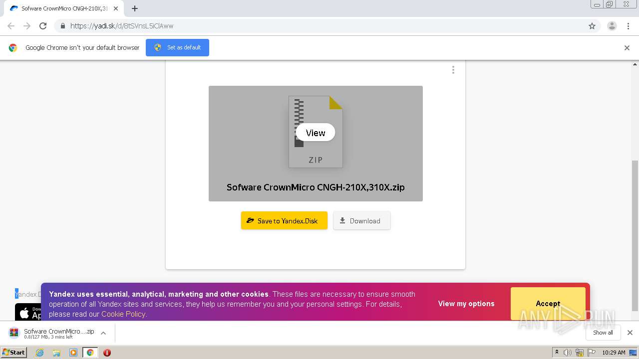The image size is (639, 359).
Task: Click file name Sofware CrownMicro CNGH-210X,310X.zip
Action: point(316,187)
